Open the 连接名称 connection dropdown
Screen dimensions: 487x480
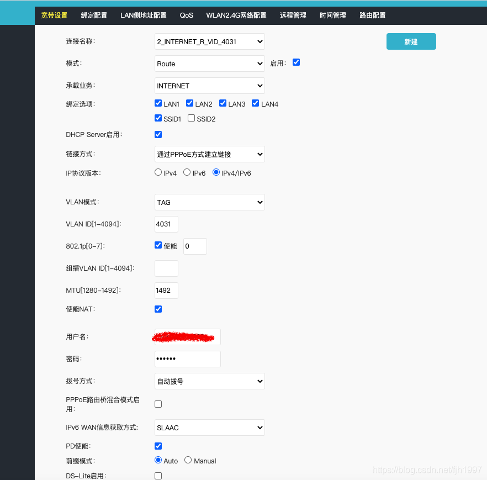pos(209,41)
